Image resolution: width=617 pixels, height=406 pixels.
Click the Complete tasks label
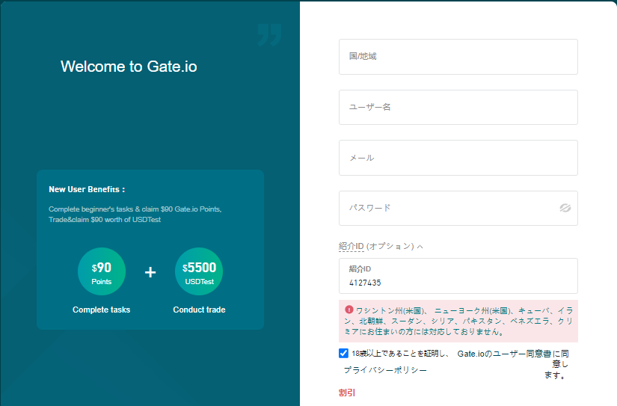coord(101,310)
